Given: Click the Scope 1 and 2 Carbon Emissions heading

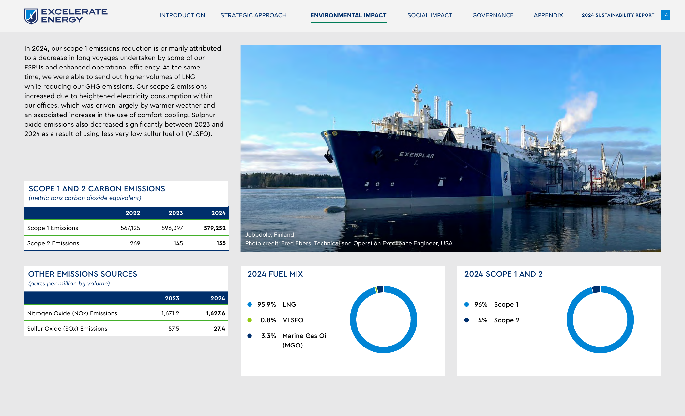Looking at the screenshot, I should 97,189.
